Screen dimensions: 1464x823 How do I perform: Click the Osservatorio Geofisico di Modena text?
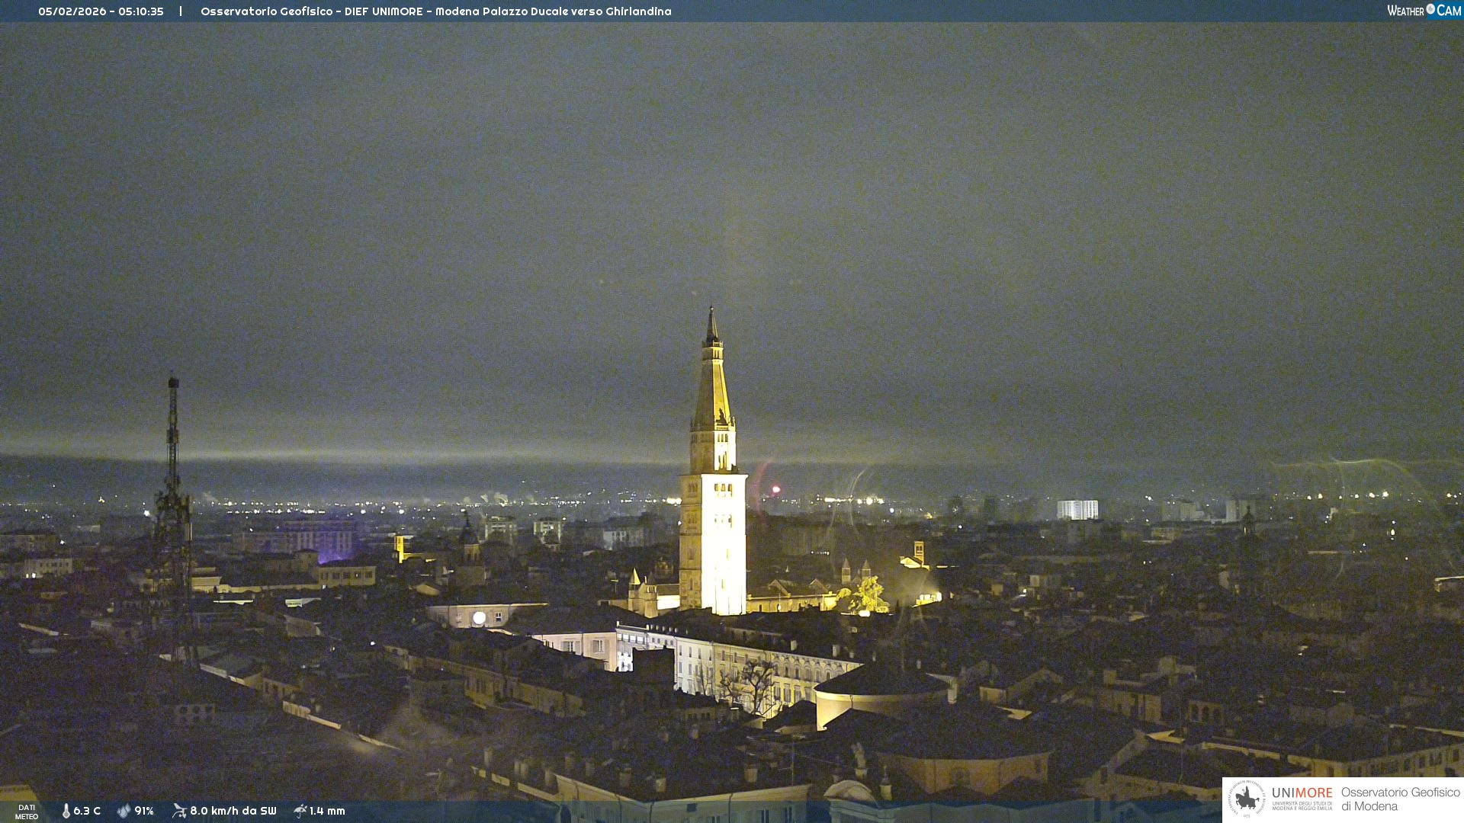point(1400,799)
